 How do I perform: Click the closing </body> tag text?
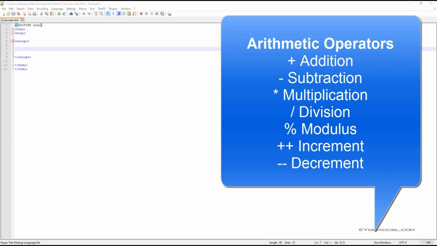tap(21, 65)
